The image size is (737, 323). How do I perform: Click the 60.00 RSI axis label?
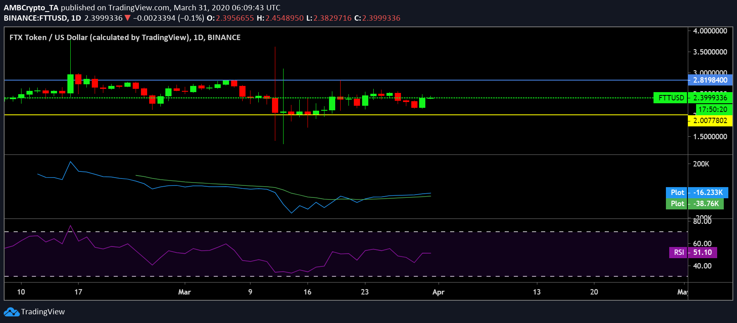[x=702, y=244]
